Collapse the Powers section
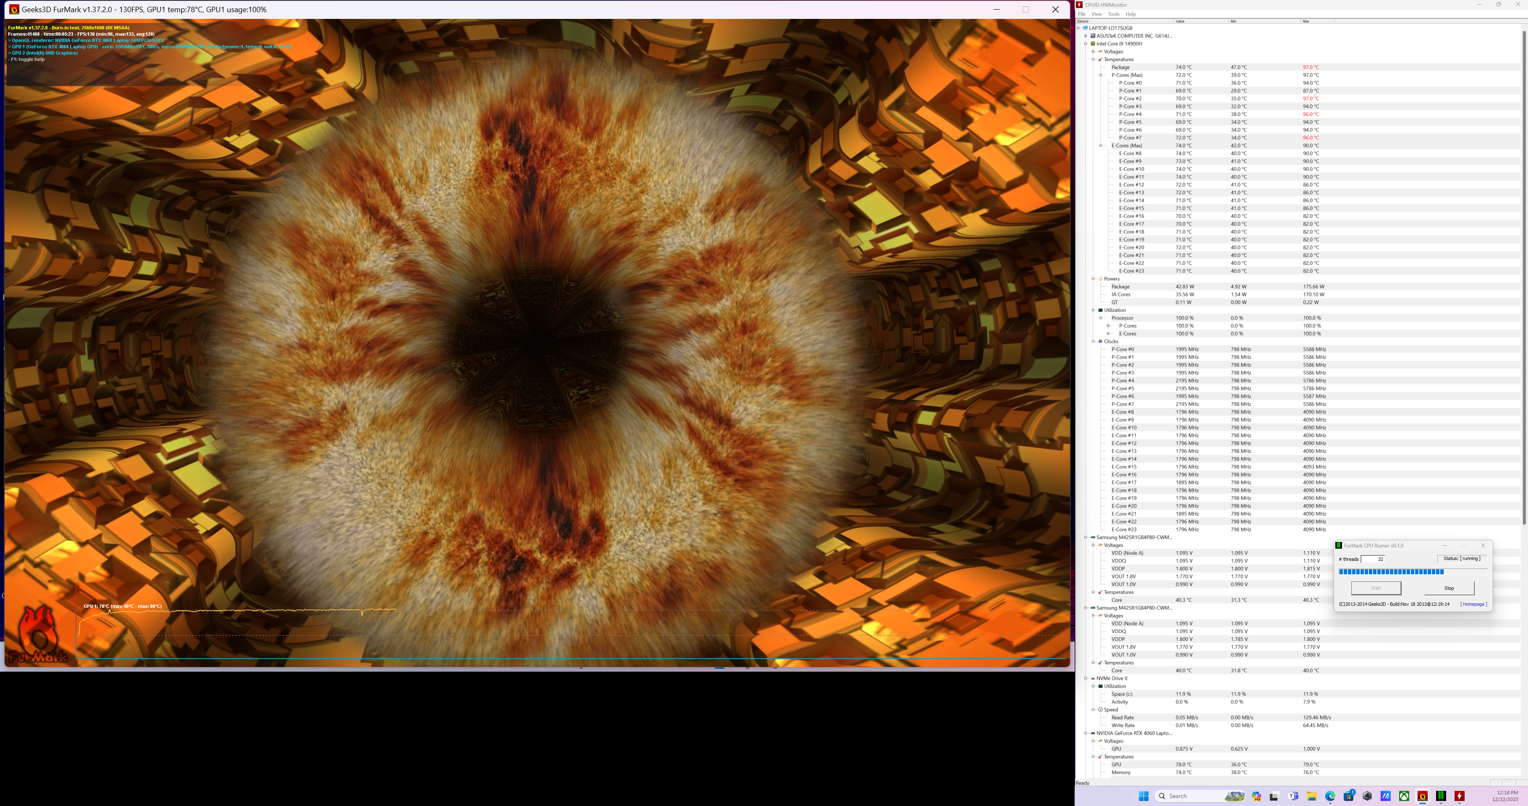The height and width of the screenshot is (806, 1528). tap(1093, 279)
